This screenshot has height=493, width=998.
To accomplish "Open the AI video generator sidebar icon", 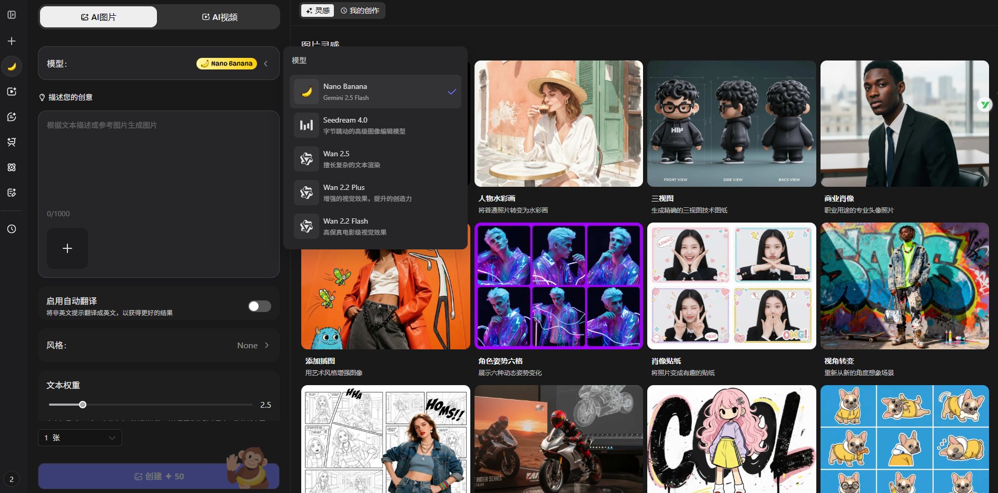I will coord(12,92).
